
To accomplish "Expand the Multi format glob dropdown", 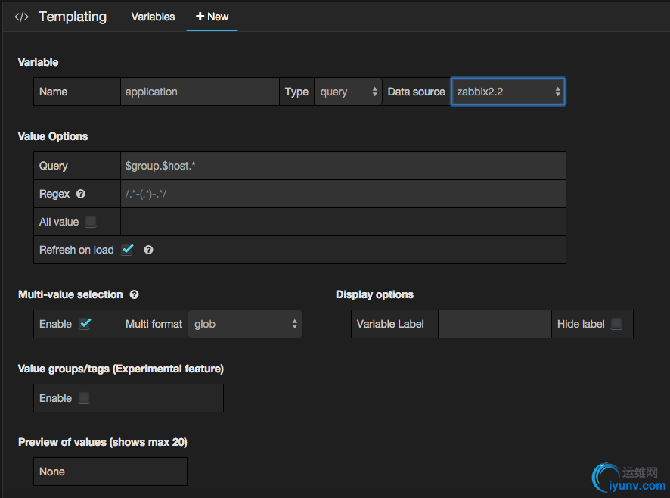I will 244,324.
